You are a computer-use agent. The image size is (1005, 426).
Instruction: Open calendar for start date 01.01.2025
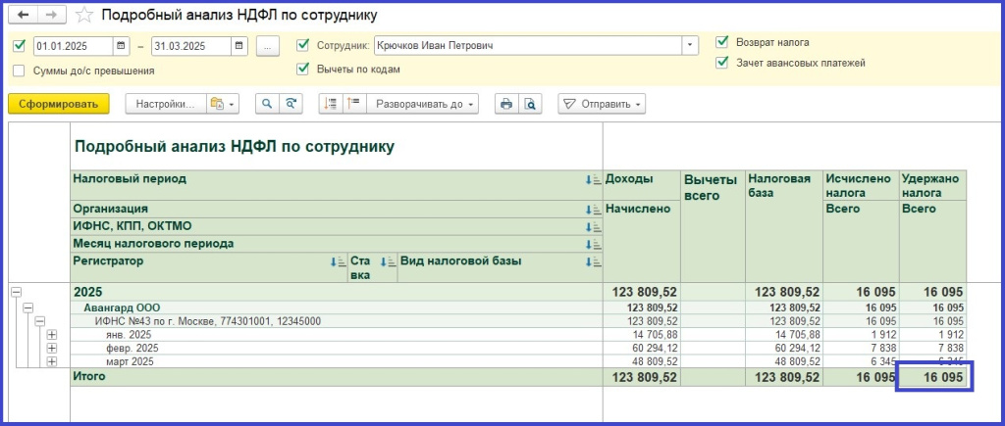point(121,46)
